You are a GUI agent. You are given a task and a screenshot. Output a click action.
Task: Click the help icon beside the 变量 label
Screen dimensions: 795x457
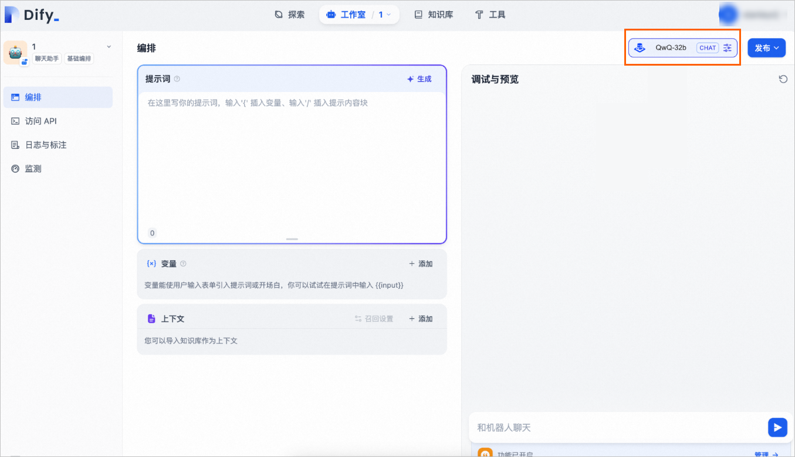(182, 264)
